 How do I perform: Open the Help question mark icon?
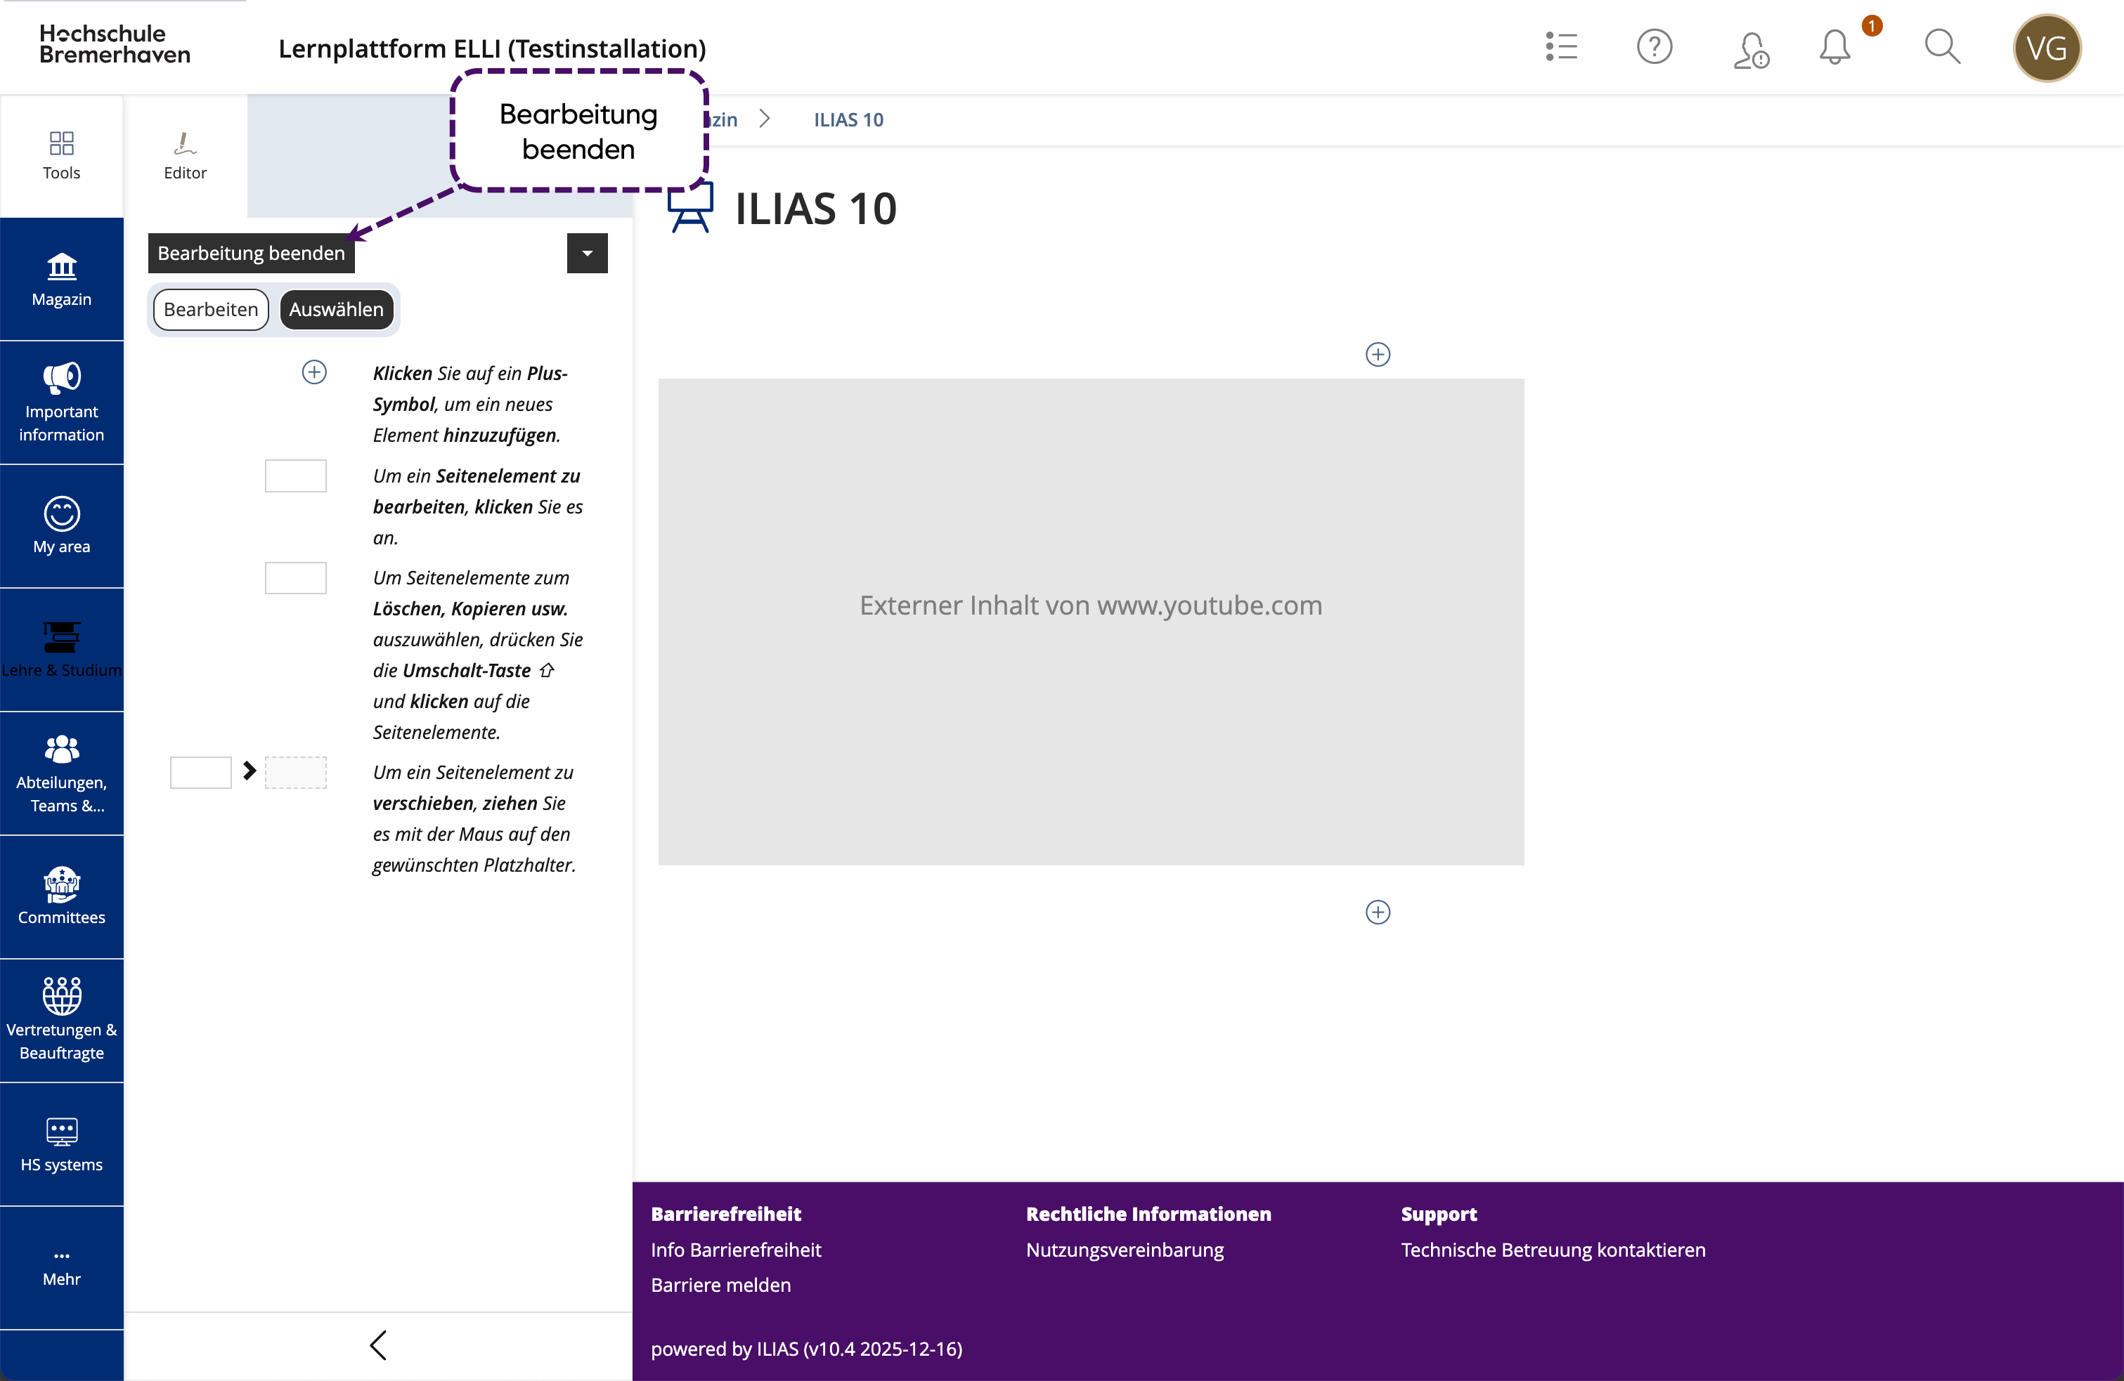pos(1654,46)
